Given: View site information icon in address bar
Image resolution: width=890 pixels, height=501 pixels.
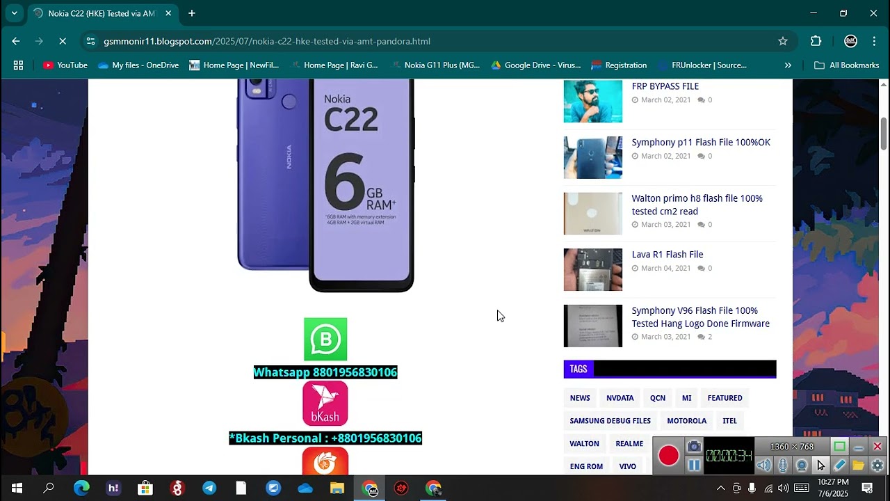Looking at the screenshot, I should coord(90,41).
